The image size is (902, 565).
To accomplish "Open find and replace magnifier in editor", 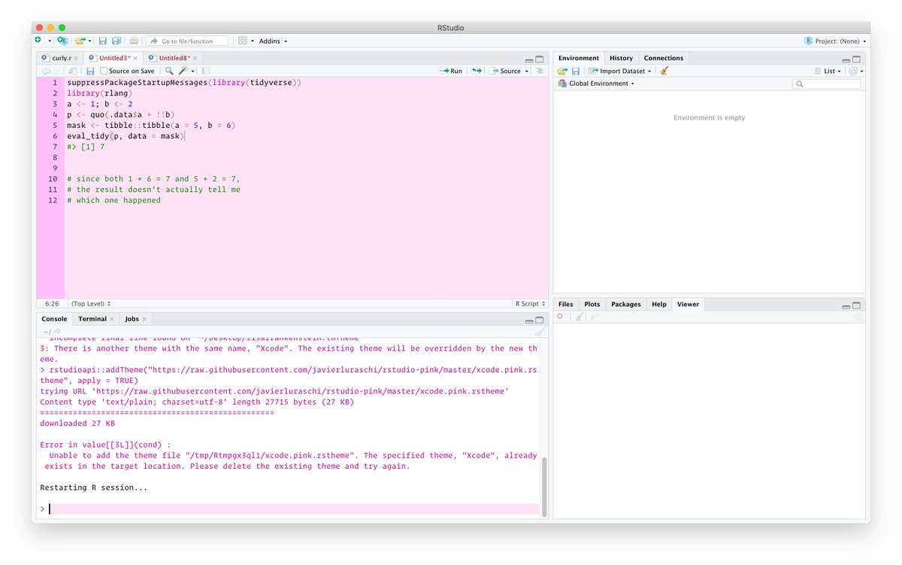I will 169,71.
